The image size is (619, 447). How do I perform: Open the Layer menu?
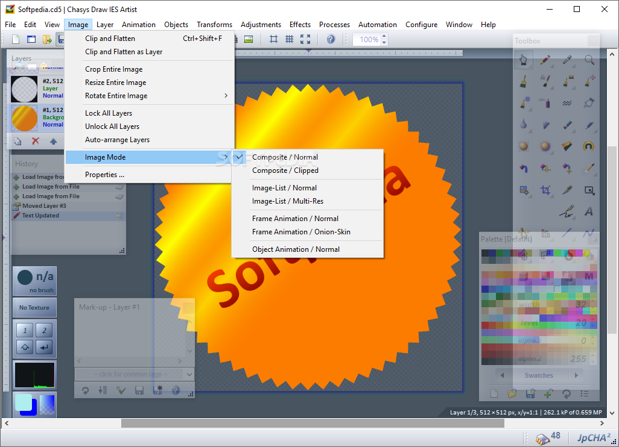[x=105, y=25]
